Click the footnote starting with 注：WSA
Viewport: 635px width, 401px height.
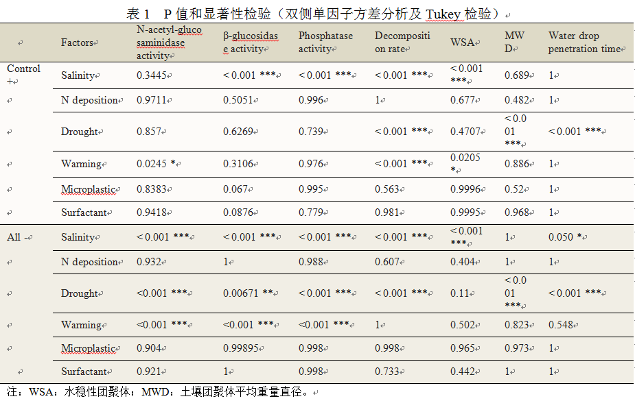(x=159, y=391)
